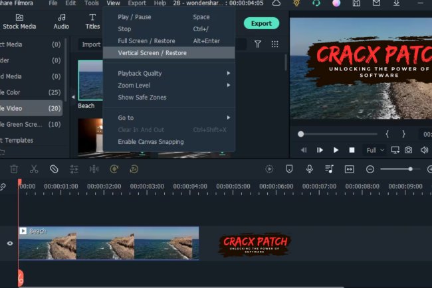
Task: Collapse the media panel arrow
Action: (x=73, y=97)
